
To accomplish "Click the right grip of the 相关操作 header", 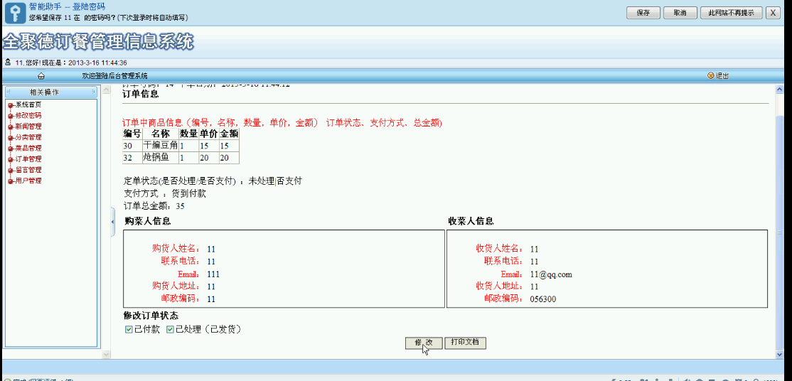I will pos(93,92).
